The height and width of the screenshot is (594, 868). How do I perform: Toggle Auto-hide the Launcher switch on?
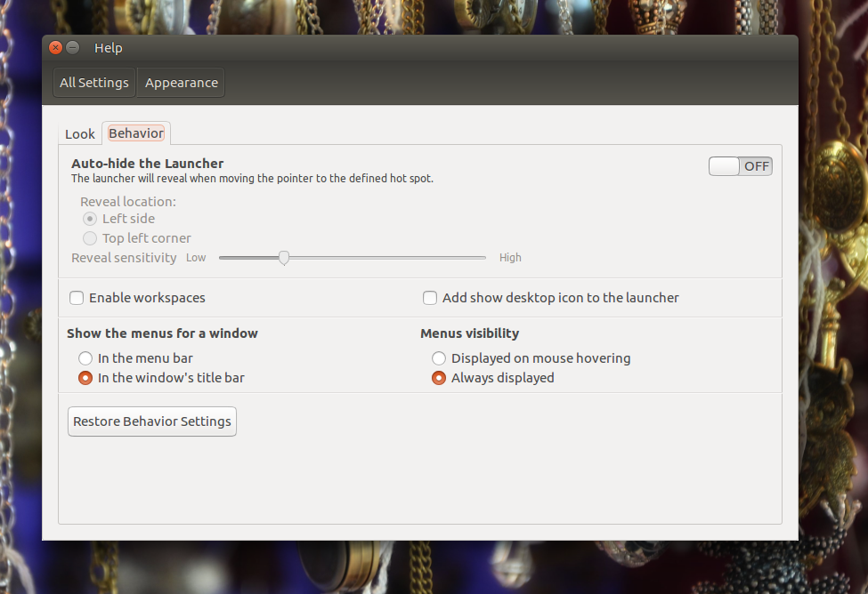point(740,166)
